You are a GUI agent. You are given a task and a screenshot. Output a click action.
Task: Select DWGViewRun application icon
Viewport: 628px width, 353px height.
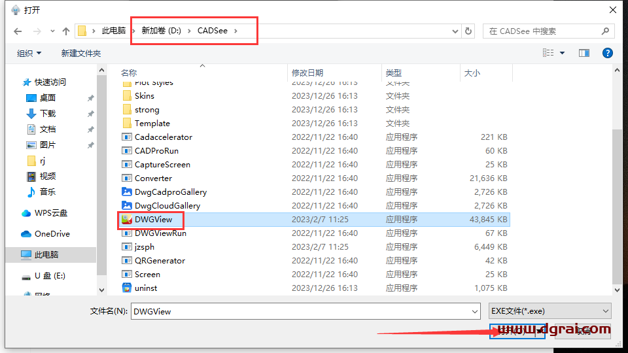[x=127, y=233]
